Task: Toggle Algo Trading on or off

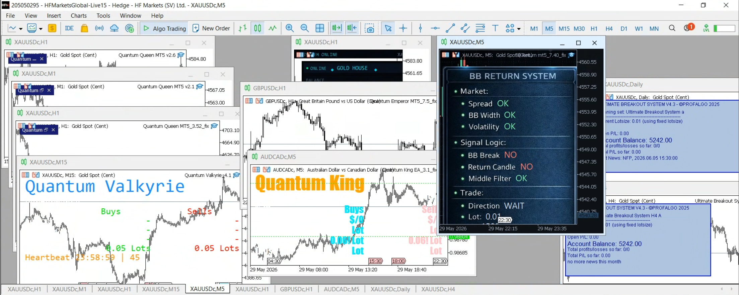Action: [164, 28]
